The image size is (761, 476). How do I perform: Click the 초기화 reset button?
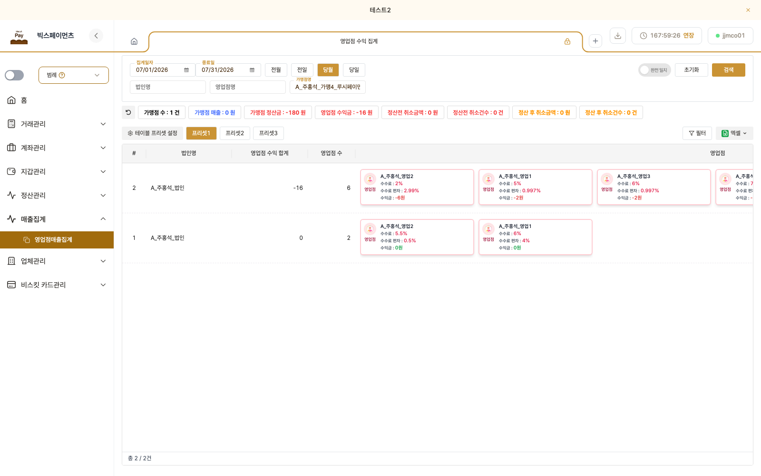click(692, 70)
